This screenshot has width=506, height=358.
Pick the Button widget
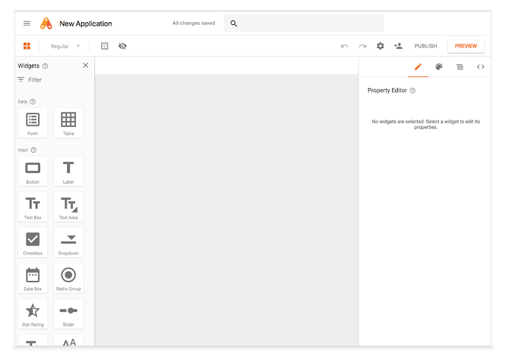click(33, 171)
